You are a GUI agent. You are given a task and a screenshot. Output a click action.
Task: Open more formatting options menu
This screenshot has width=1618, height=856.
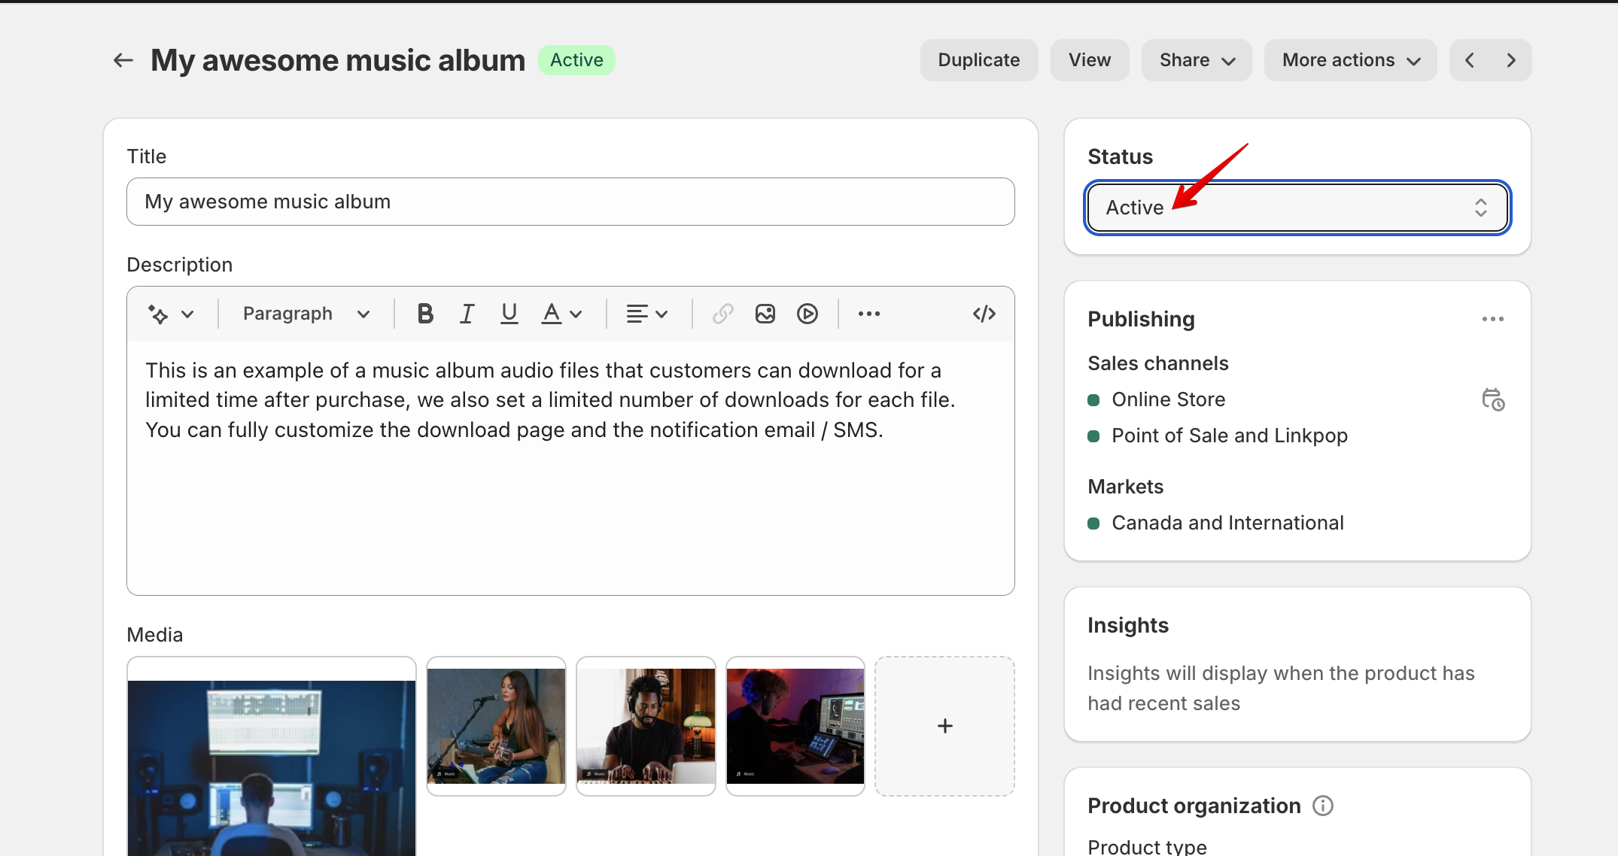tap(868, 314)
